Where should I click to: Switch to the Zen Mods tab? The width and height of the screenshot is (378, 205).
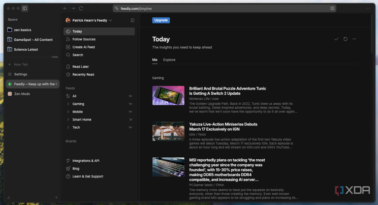coord(32,94)
